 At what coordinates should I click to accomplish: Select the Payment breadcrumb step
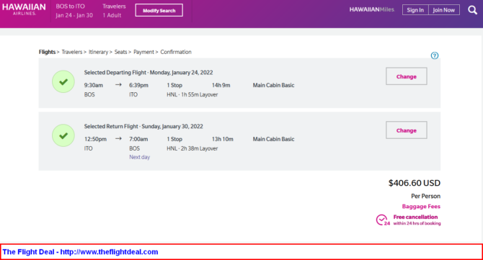pos(143,52)
